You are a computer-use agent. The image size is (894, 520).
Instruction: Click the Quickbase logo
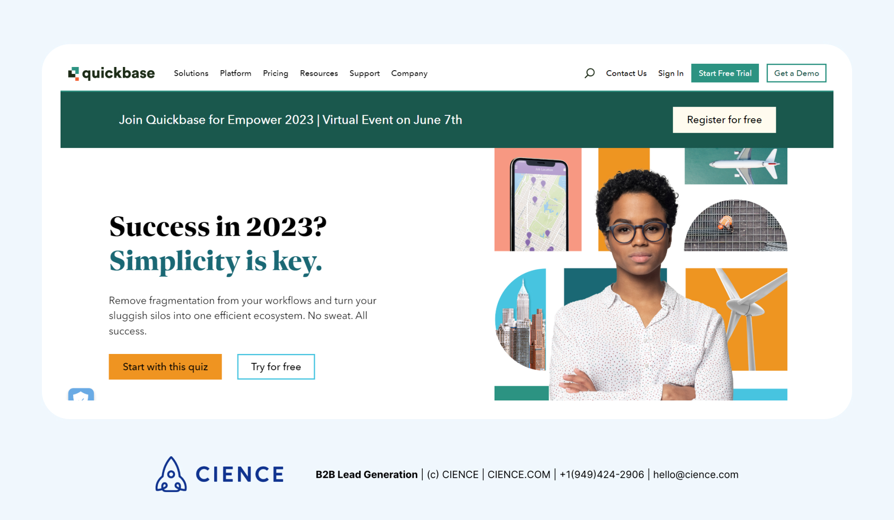(x=112, y=73)
